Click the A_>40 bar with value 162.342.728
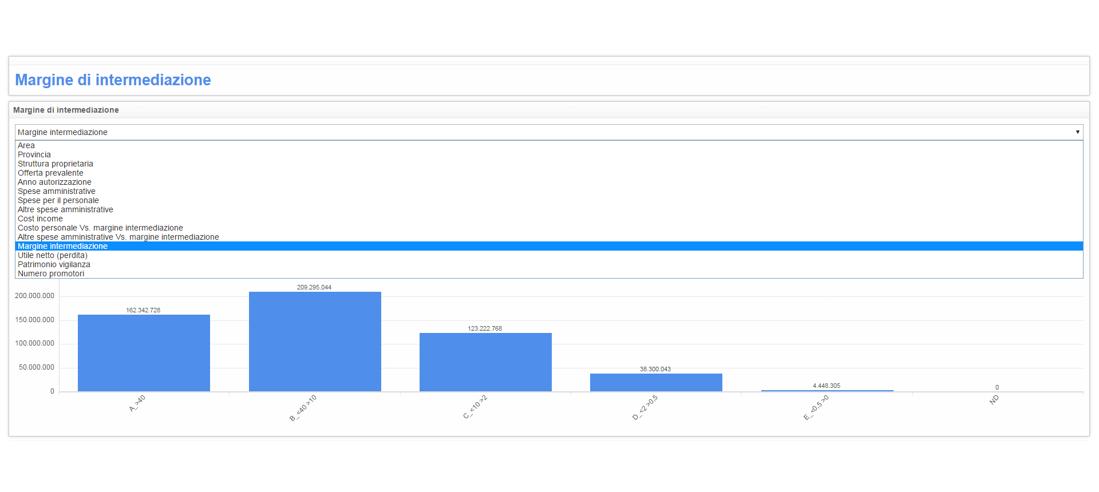 [144, 353]
